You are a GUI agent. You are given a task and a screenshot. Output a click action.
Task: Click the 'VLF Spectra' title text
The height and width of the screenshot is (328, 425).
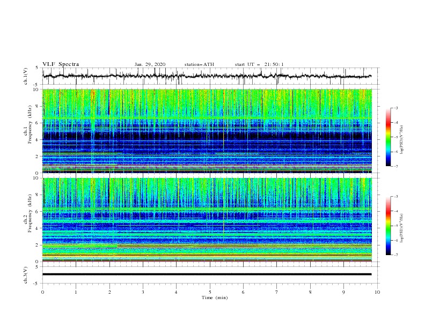[x=61, y=64]
